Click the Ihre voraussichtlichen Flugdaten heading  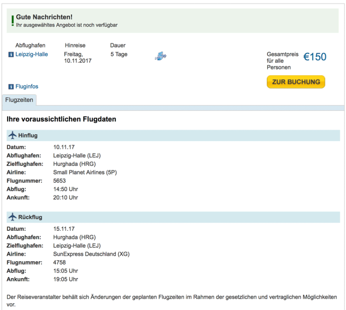(61, 120)
